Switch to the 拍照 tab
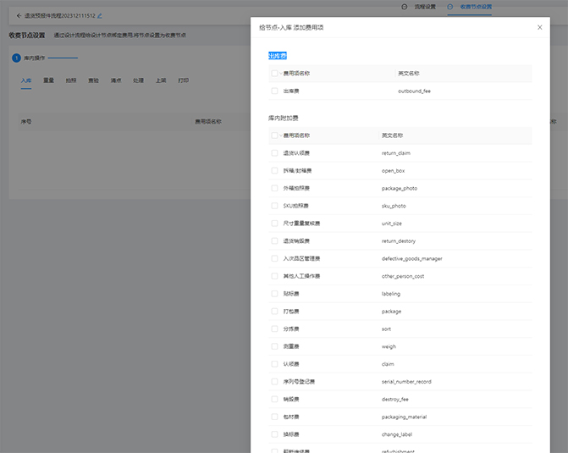568x453 pixels. [x=71, y=80]
